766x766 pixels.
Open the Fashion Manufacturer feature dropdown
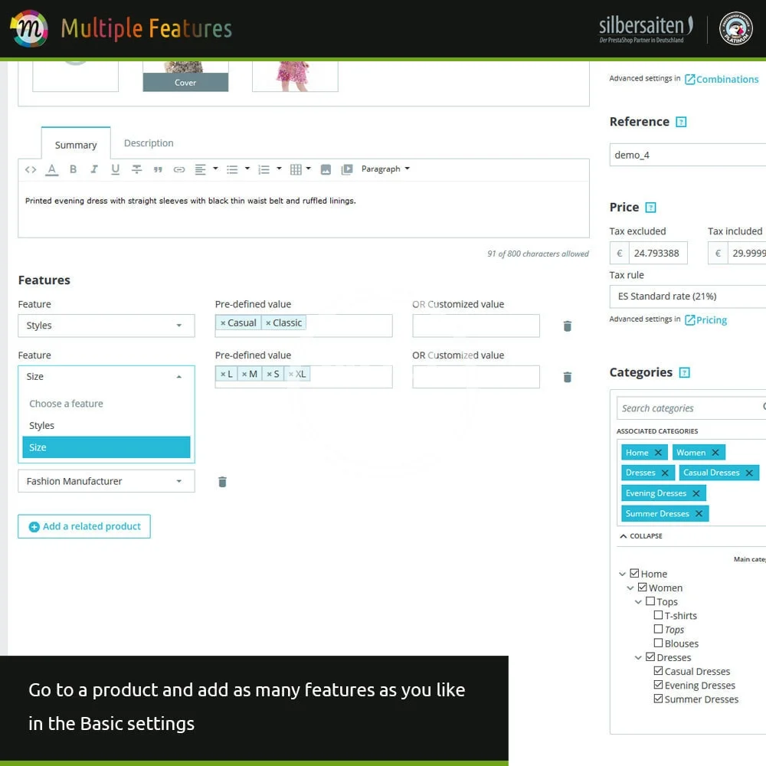106,481
